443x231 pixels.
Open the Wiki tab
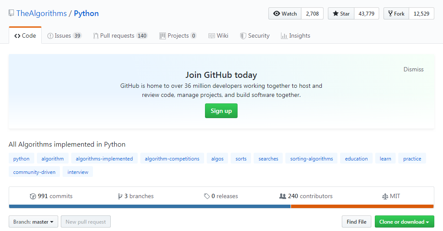[x=218, y=36]
